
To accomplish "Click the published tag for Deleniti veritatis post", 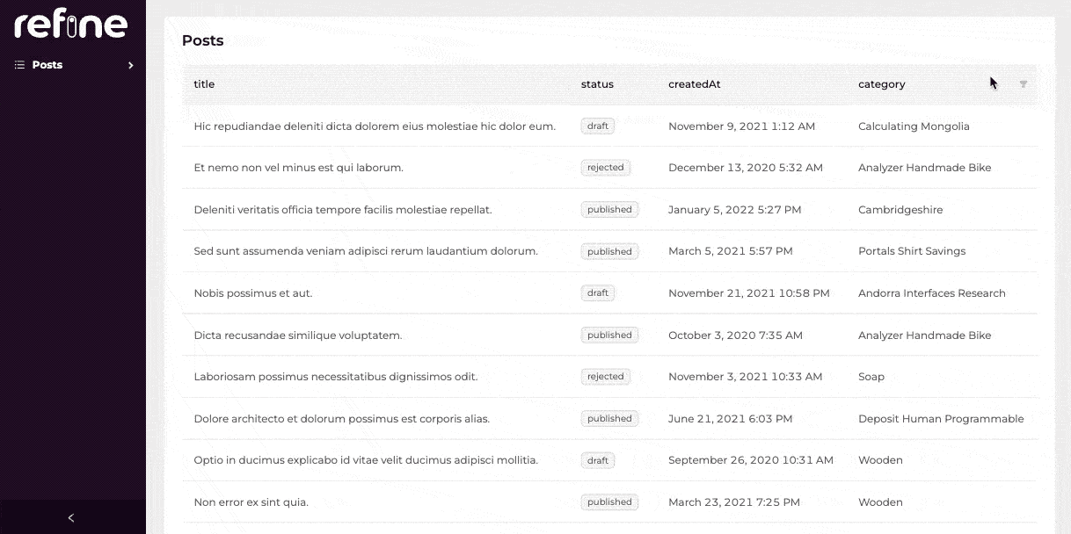I will click(x=609, y=210).
